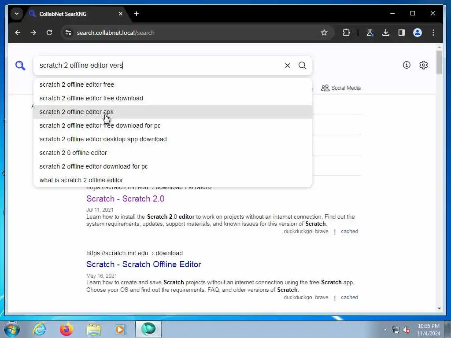Screen dimensions: 451x338
Task: Open the muted volume tray icon
Action: pos(407,330)
